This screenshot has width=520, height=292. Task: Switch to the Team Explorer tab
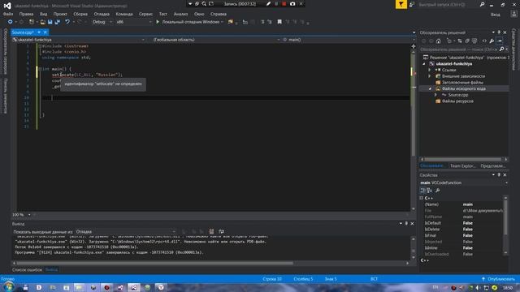(x=463, y=165)
